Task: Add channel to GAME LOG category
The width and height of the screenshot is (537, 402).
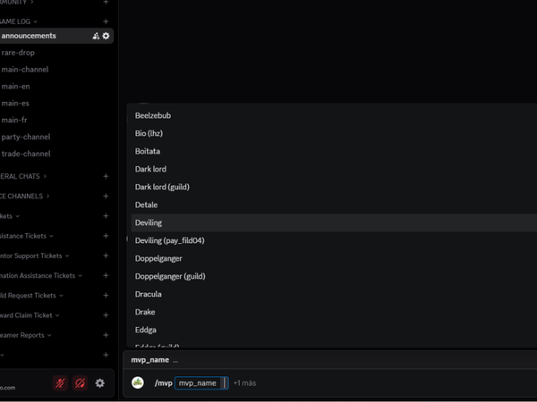Action: click(106, 21)
